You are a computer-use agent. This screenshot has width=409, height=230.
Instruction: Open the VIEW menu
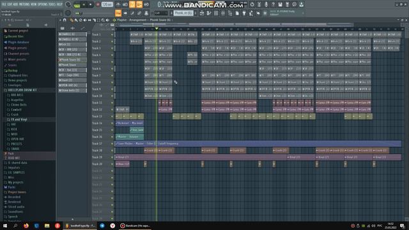(34, 4)
